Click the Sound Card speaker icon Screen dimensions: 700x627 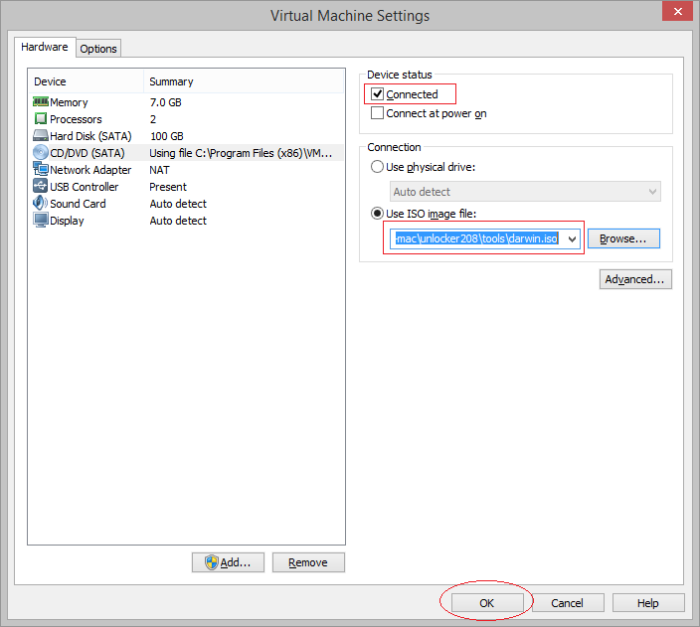[40, 203]
